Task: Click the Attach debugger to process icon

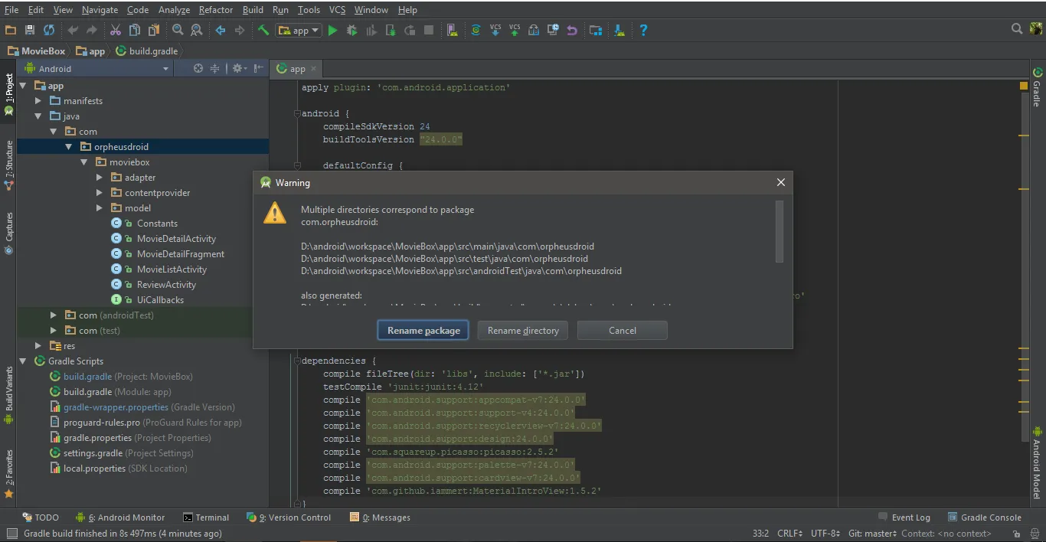Action: [x=391, y=30]
